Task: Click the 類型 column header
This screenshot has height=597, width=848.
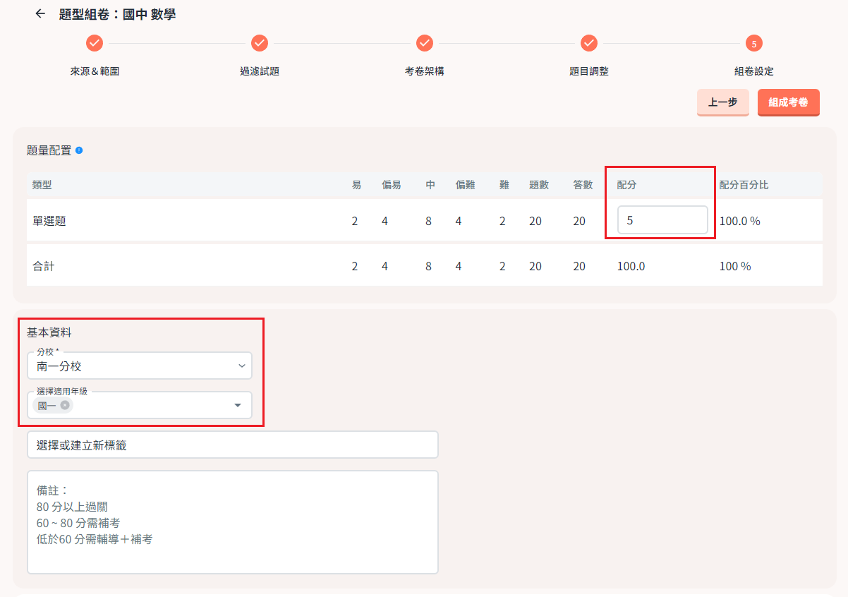Action: pyautogui.click(x=42, y=185)
